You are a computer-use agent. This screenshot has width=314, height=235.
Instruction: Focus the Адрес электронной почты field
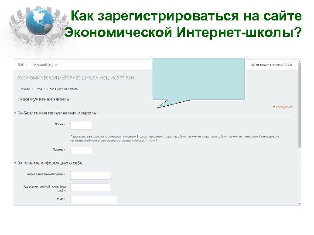tap(90, 175)
